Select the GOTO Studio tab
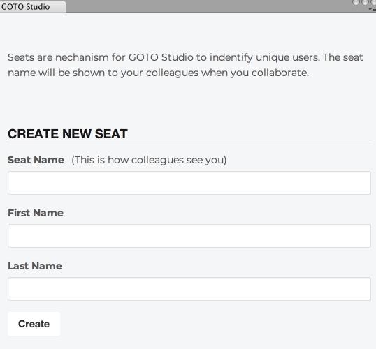Viewport: 376px width, 349px height. coord(32,6)
